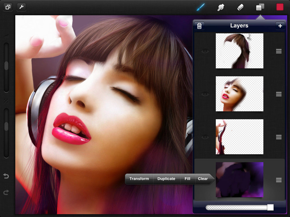Open the gallery icon in the top left
Screen dimensions: 290x217
pos(8,7)
